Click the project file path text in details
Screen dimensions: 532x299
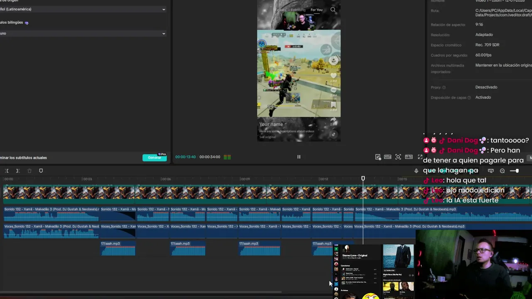503,13
